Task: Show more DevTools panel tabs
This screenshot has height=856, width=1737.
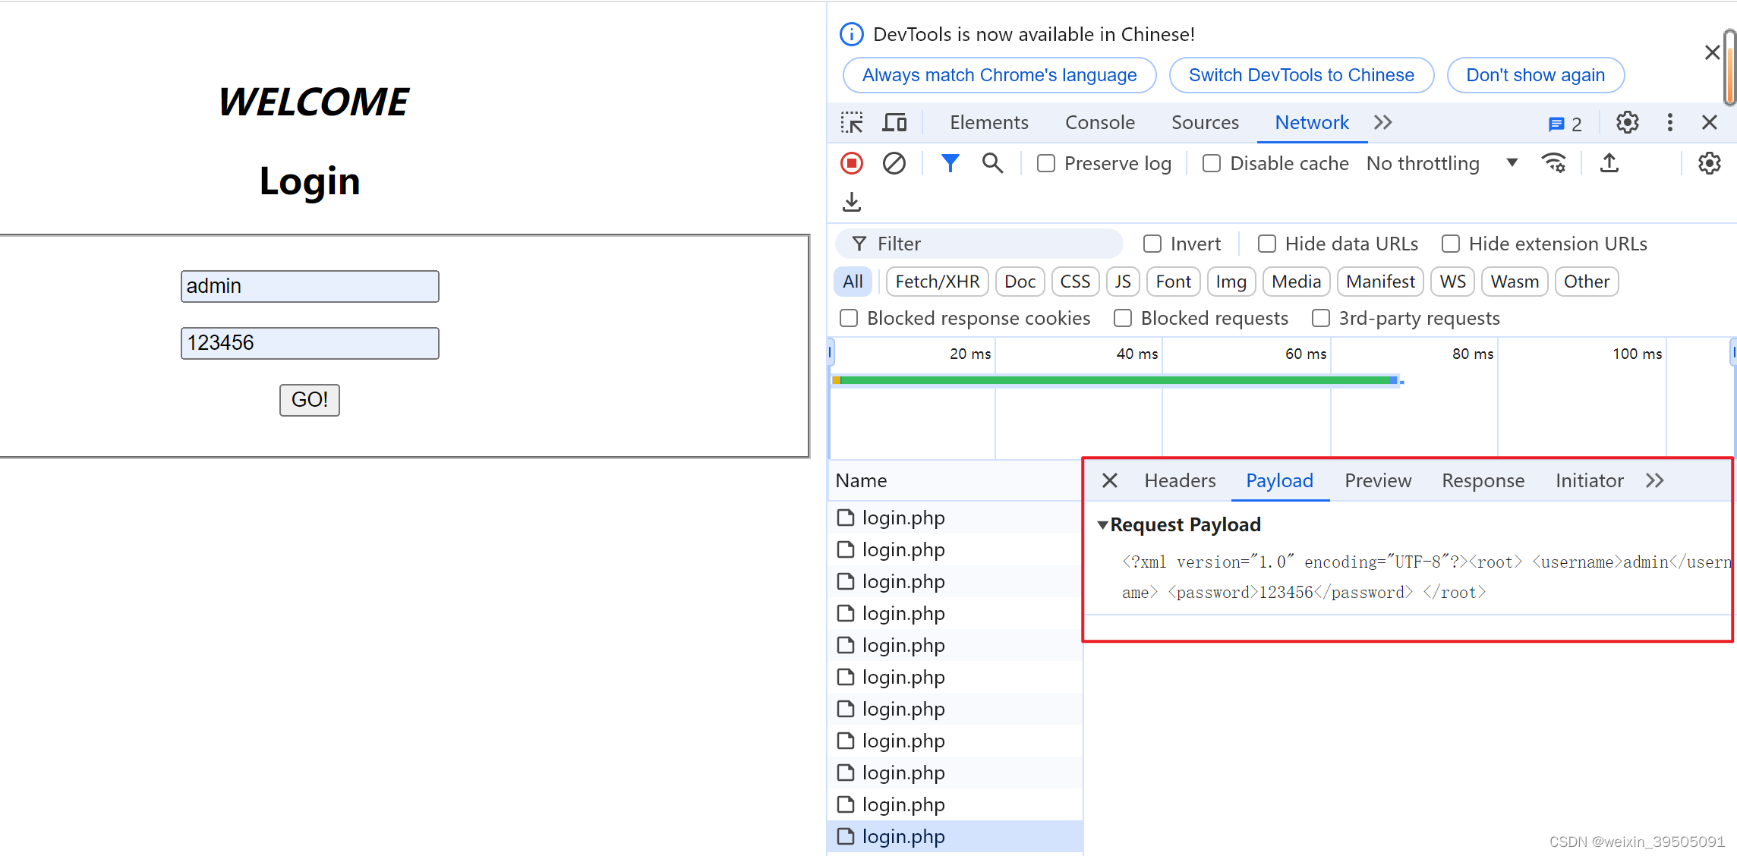Action: click(x=1383, y=123)
